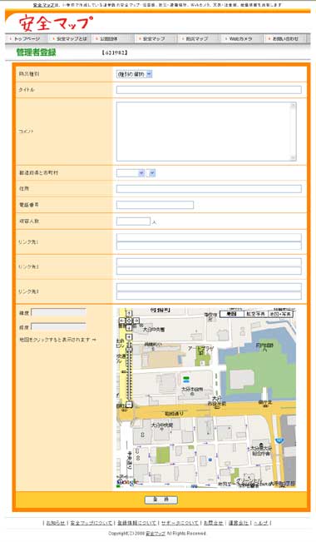
Task: Click the 安全マップ logo
Action: tap(56, 23)
